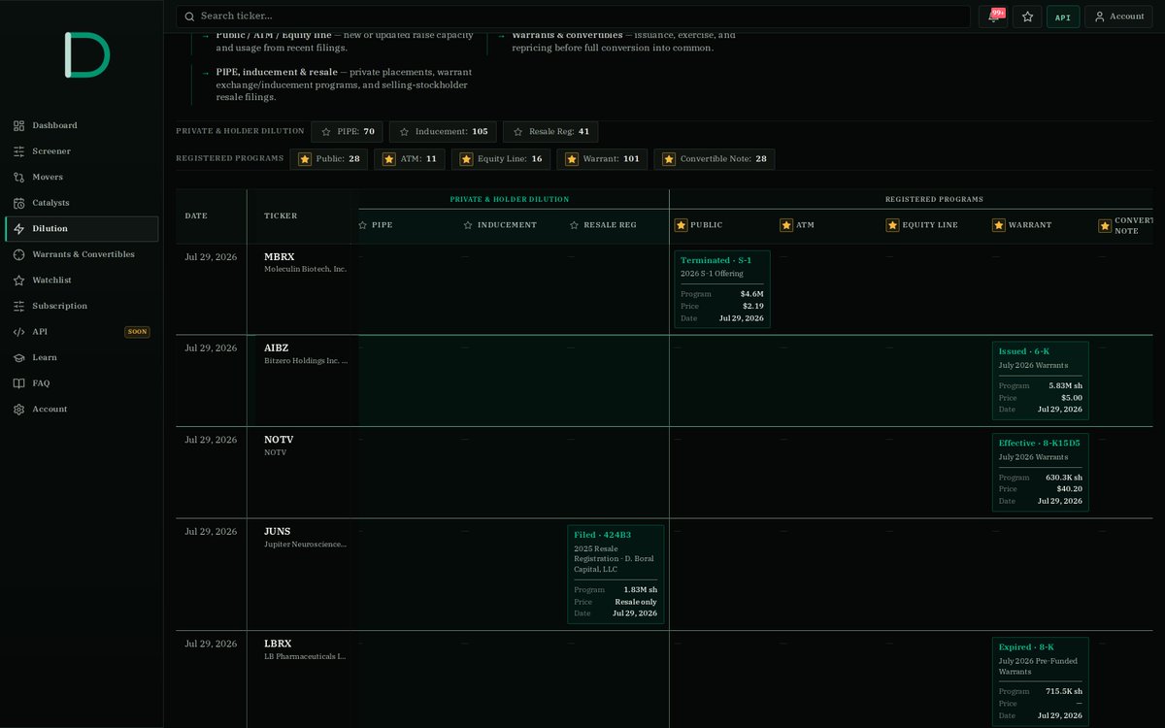Click LB Pharmaceuticals company name
Image resolution: width=1165 pixels, height=728 pixels.
tap(305, 656)
